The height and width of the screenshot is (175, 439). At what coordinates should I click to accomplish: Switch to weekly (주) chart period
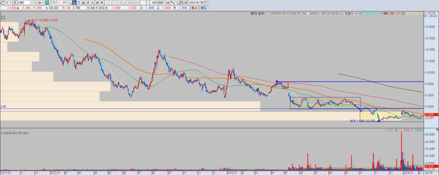(x=79, y=3)
